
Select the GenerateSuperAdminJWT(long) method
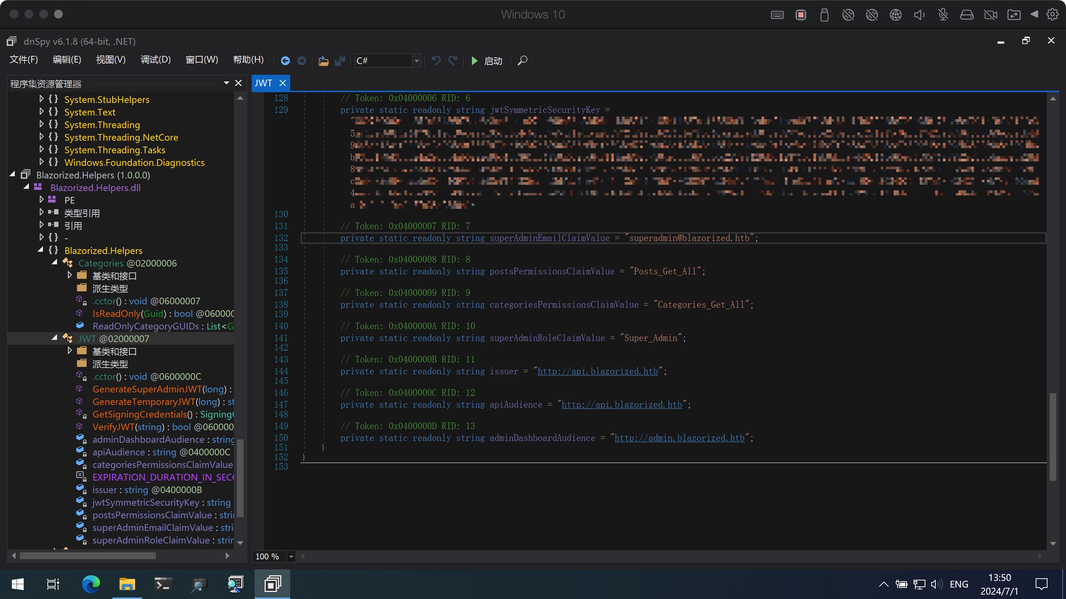(159, 389)
